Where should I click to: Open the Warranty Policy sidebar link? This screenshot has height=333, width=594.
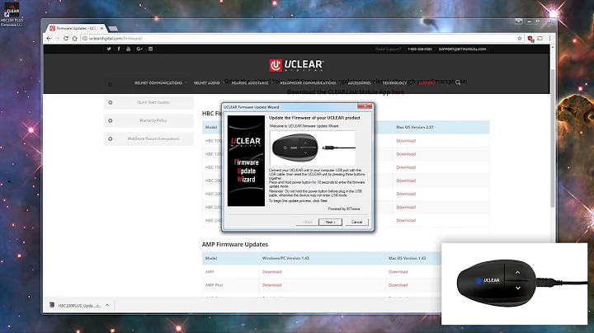click(153, 120)
